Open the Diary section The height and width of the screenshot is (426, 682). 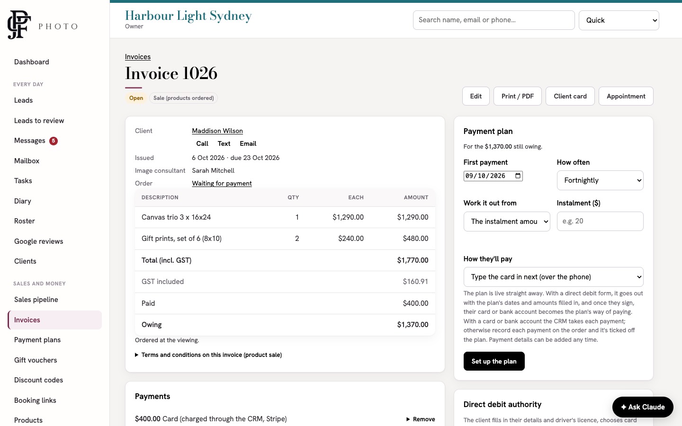click(x=54, y=201)
